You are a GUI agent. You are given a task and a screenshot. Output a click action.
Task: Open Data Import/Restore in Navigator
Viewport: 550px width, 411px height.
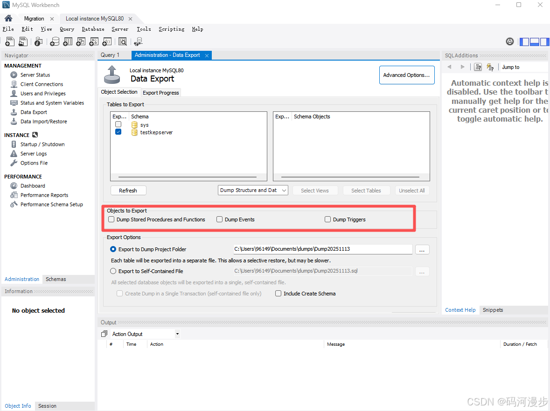pyautogui.click(x=43, y=122)
